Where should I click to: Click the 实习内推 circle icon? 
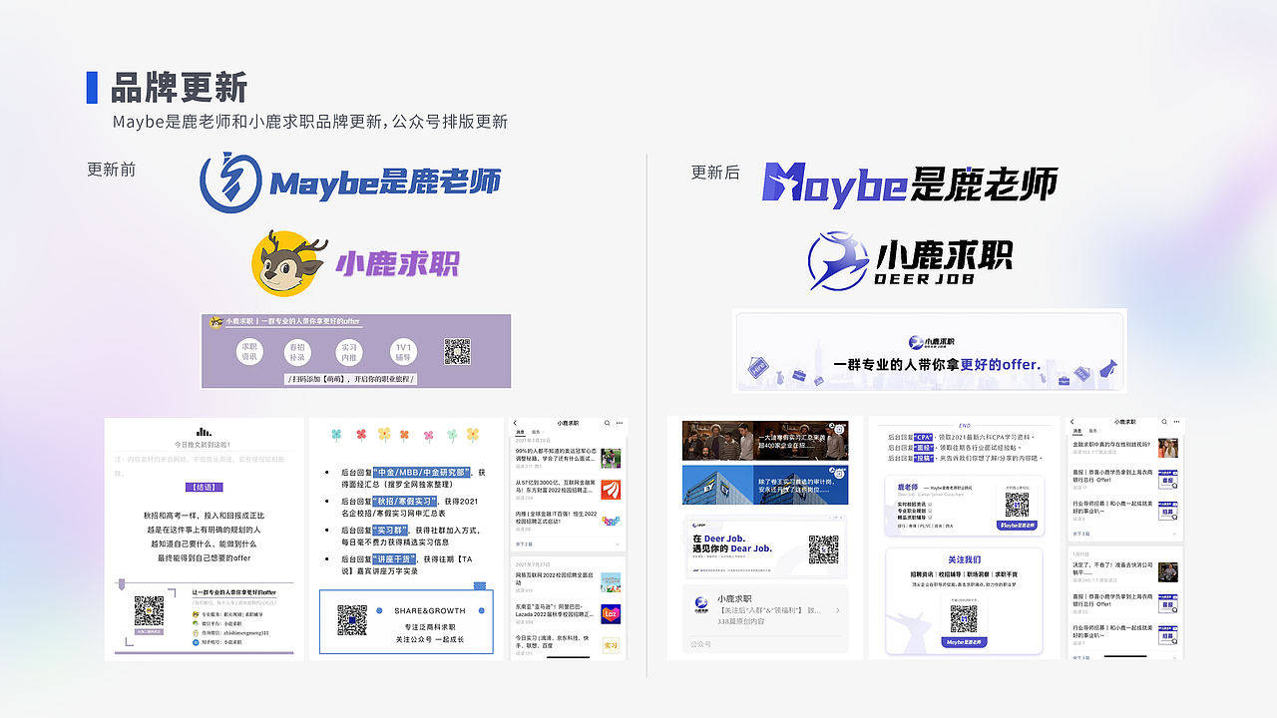348,351
